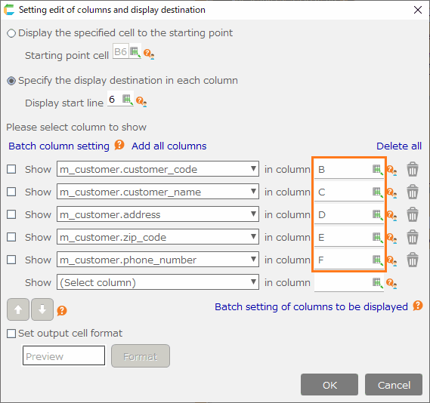
Task: Open help icon next to Starting point cell
Action: (149, 54)
